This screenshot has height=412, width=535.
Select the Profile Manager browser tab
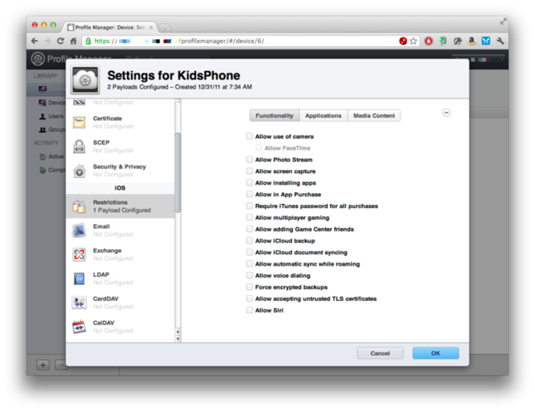(x=110, y=28)
